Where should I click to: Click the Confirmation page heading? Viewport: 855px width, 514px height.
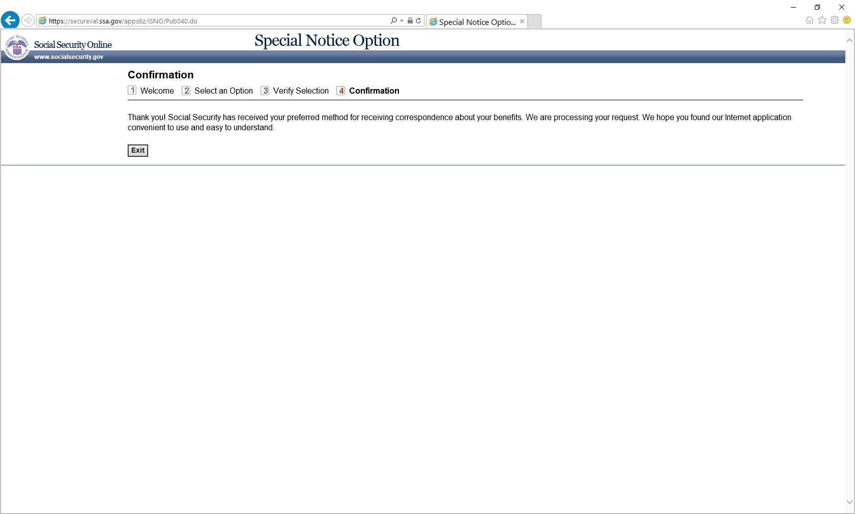coord(160,75)
